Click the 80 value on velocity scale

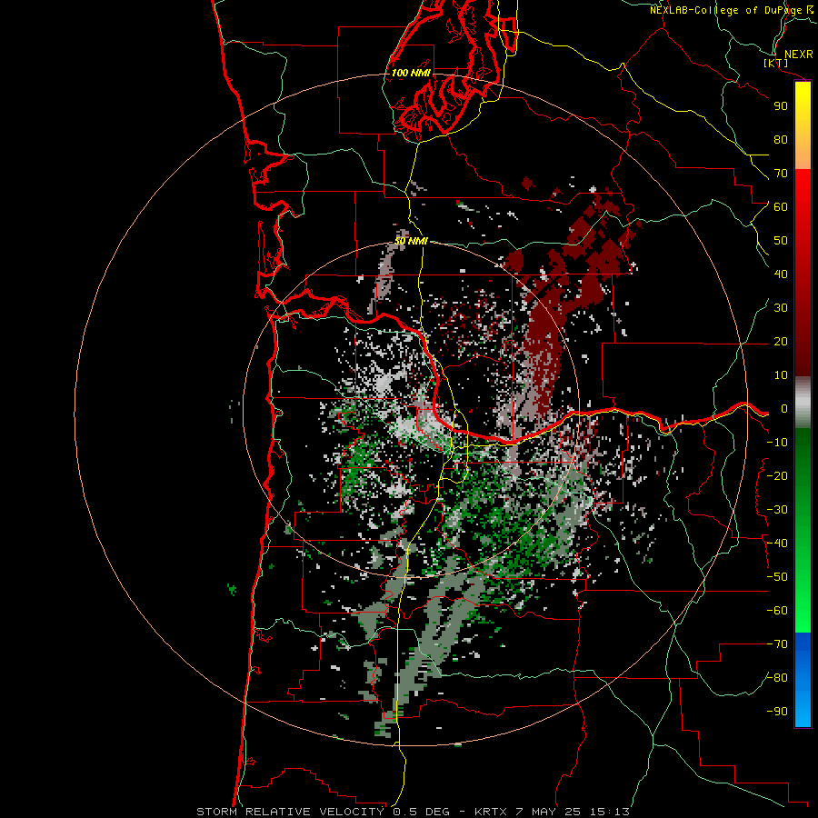pyautogui.click(x=781, y=140)
